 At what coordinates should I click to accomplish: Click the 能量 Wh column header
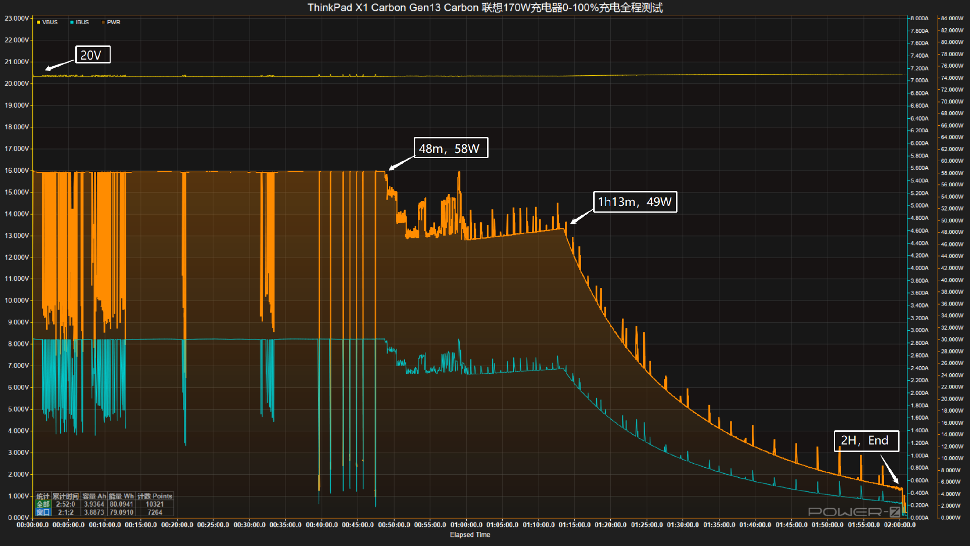(x=121, y=496)
